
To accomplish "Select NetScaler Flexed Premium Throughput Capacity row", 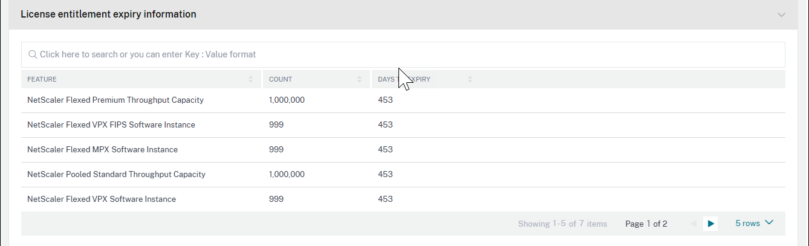I will click(x=115, y=100).
